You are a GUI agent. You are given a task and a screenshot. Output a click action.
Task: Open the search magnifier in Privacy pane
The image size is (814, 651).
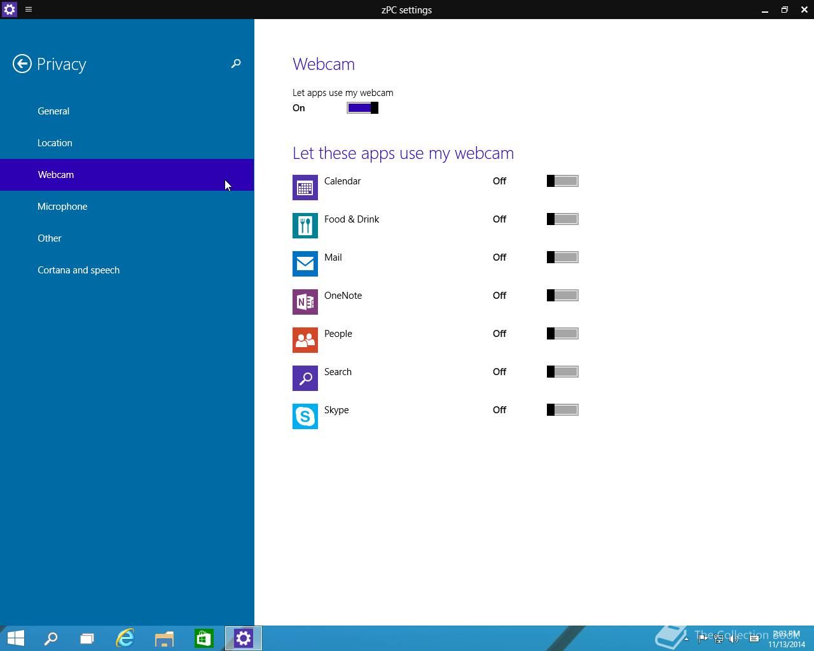236,64
